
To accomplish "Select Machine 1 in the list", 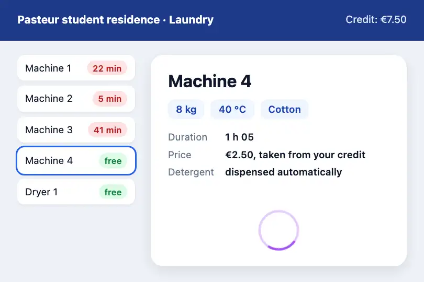I will pos(76,68).
